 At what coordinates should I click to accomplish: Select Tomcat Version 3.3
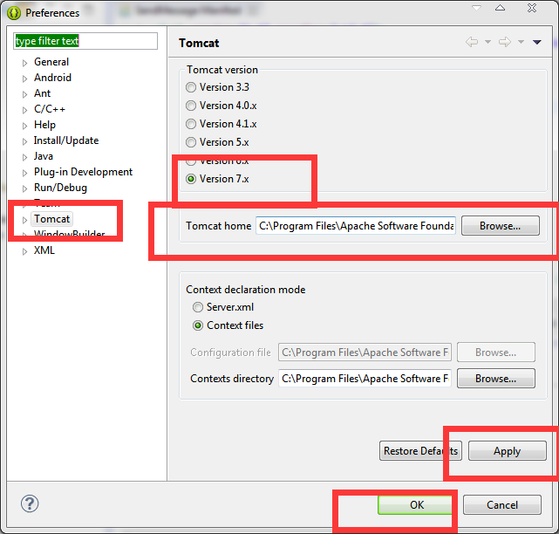pyautogui.click(x=191, y=87)
